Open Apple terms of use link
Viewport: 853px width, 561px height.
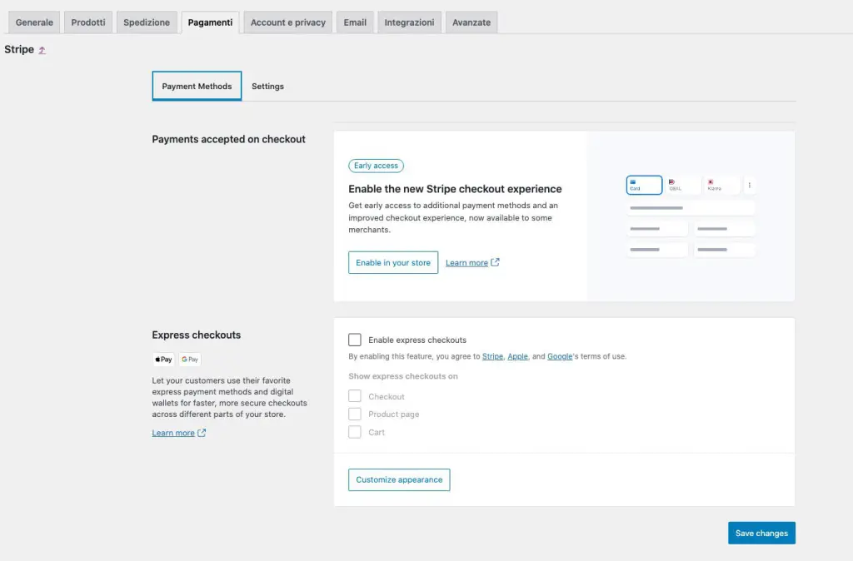click(x=517, y=356)
